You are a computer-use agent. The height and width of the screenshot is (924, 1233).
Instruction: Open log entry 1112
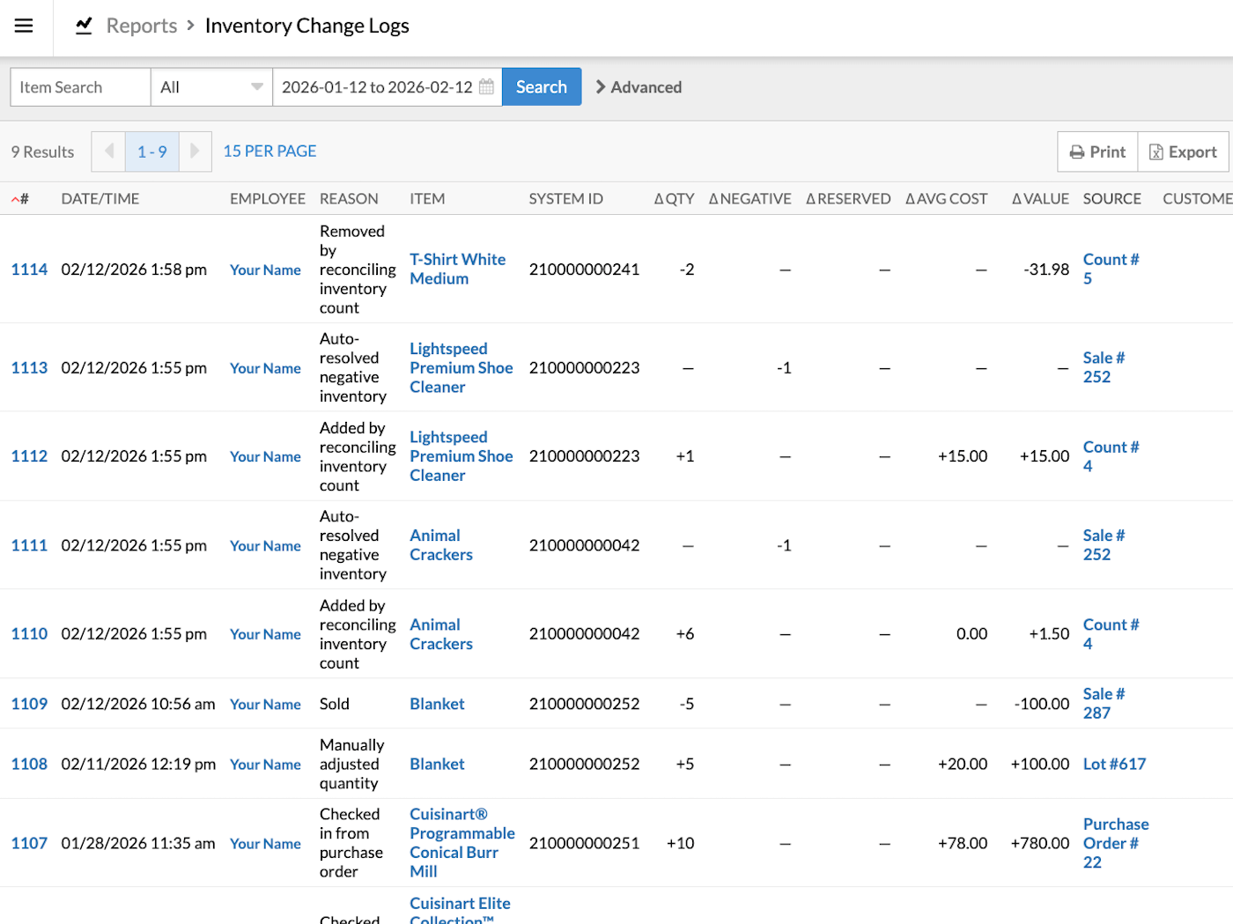click(x=29, y=456)
